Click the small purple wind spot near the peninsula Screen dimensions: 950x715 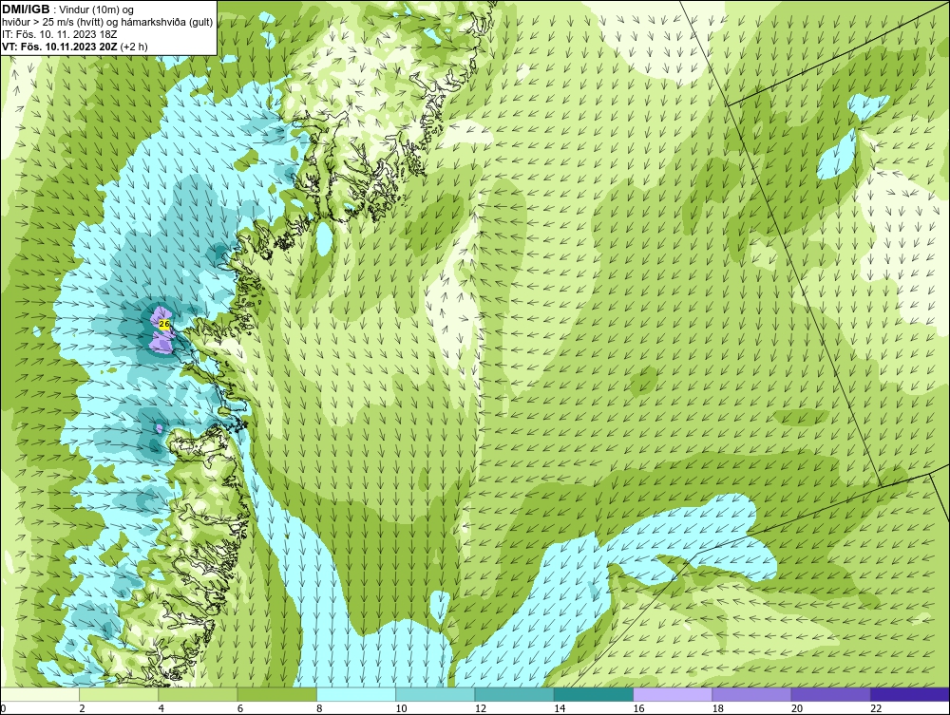click(160, 428)
